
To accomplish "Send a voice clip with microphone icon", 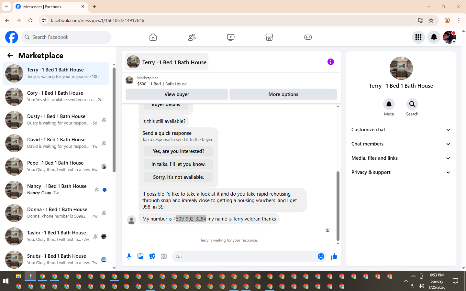I will click(x=129, y=256).
